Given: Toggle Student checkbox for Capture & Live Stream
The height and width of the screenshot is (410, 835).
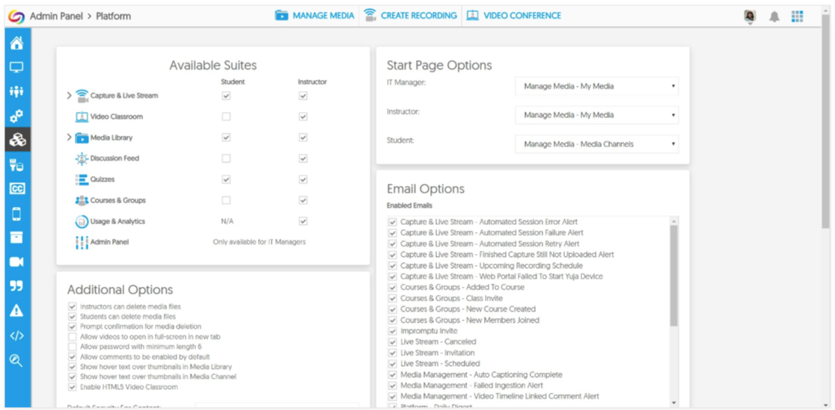Looking at the screenshot, I should [226, 96].
